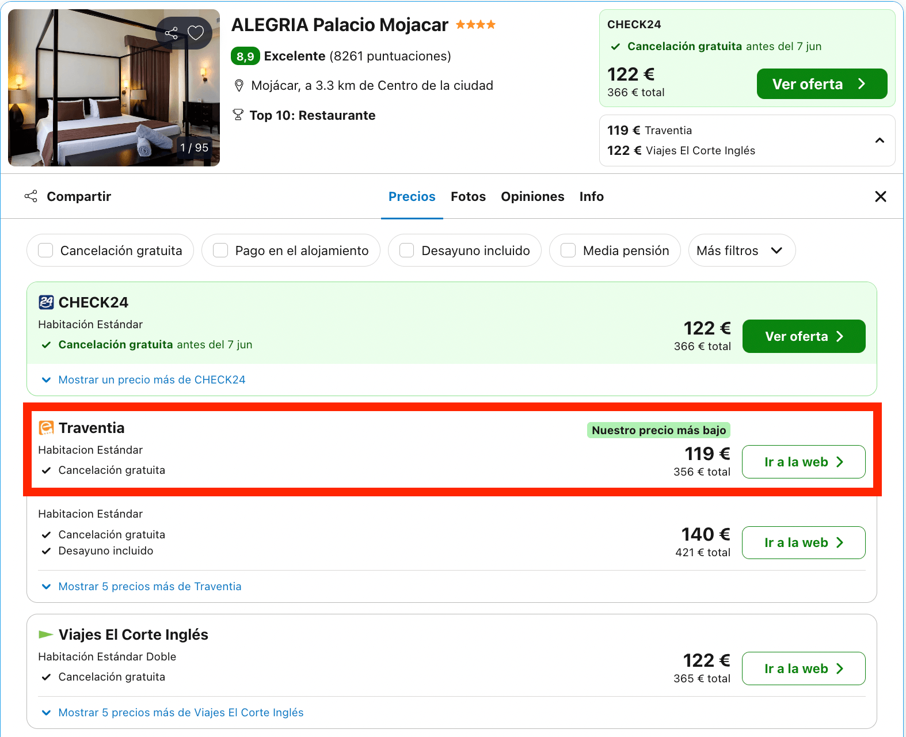Click the four-star rating icons
906x737 pixels.
pyautogui.click(x=475, y=25)
